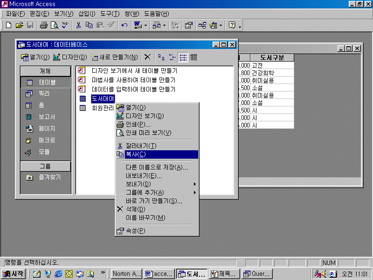
Task: Click the Print toolbar icon
Action: click(44, 25)
